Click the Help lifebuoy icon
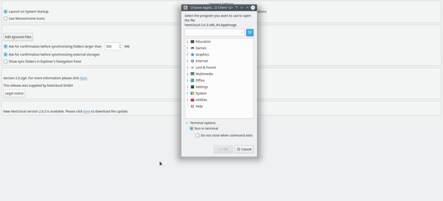Viewport: 443px width, 201px height. [193, 107]
